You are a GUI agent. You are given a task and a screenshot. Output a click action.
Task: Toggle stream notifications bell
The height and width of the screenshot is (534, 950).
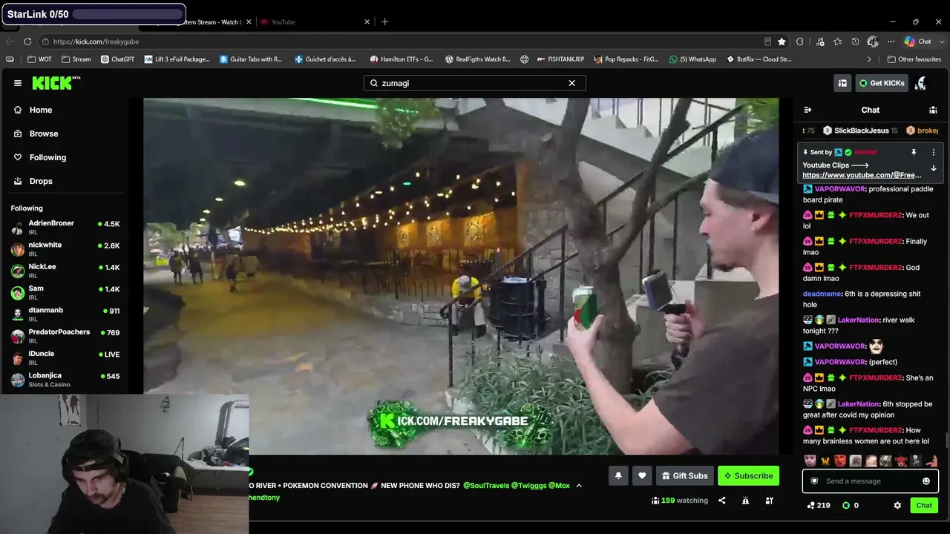pyautogui.click(x=618, y=475)
